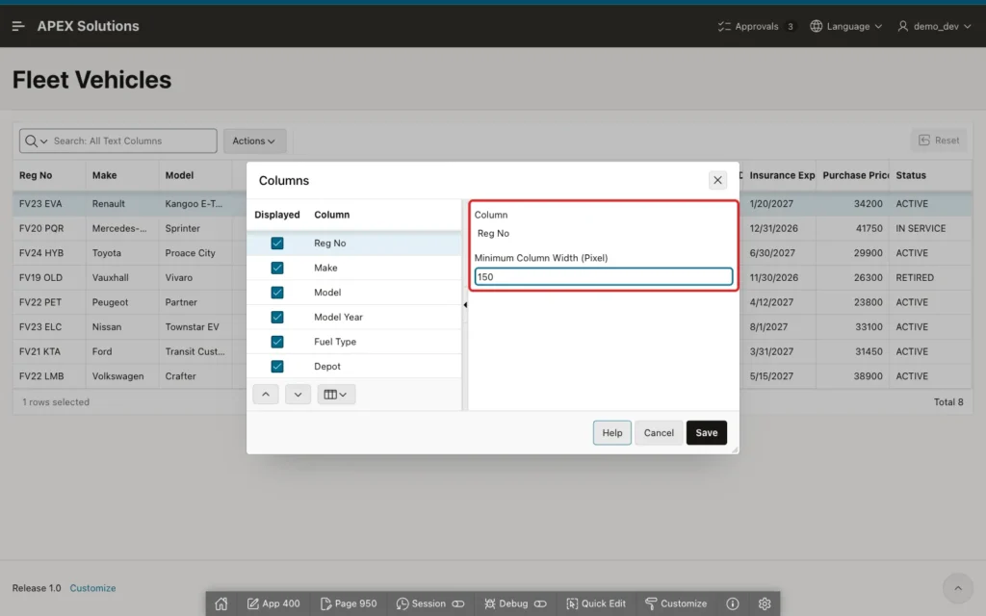Click the IN SERVICE status cell
Viewport: 986px width, 616px height.
[931, 228]
